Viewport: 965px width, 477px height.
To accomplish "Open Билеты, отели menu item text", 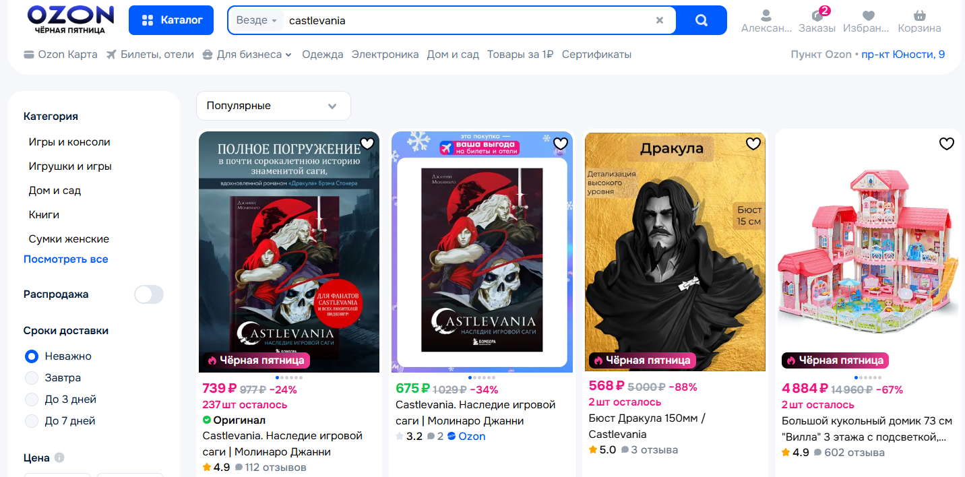I will [x=157, y=55].
